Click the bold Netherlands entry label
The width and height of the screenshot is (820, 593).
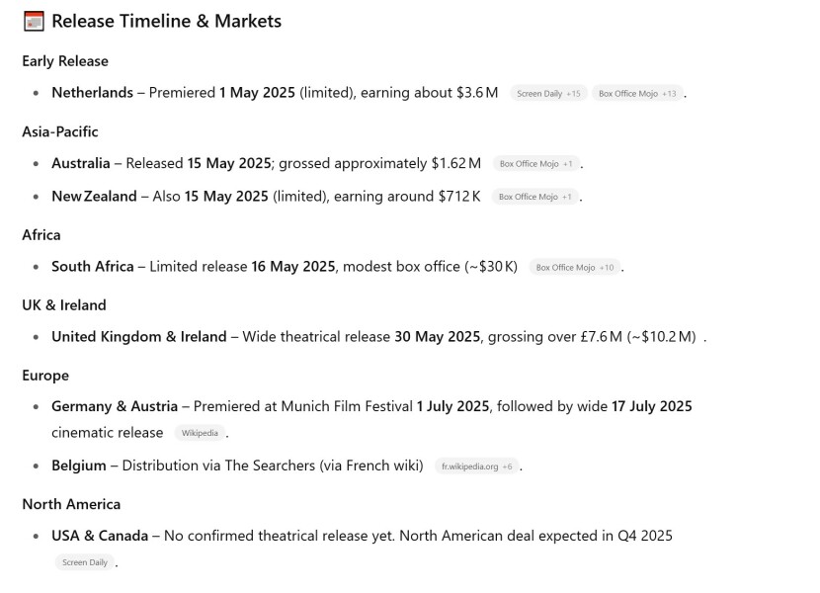coord(92,93)
